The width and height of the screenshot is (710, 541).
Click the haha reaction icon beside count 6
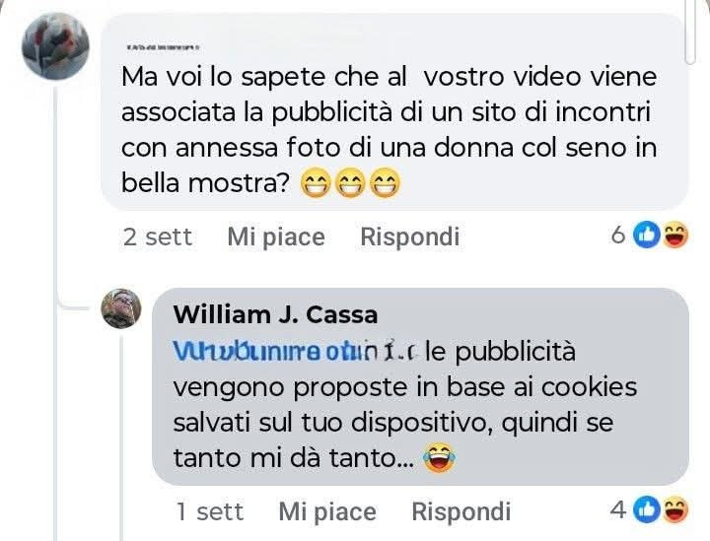pos(675,235)
